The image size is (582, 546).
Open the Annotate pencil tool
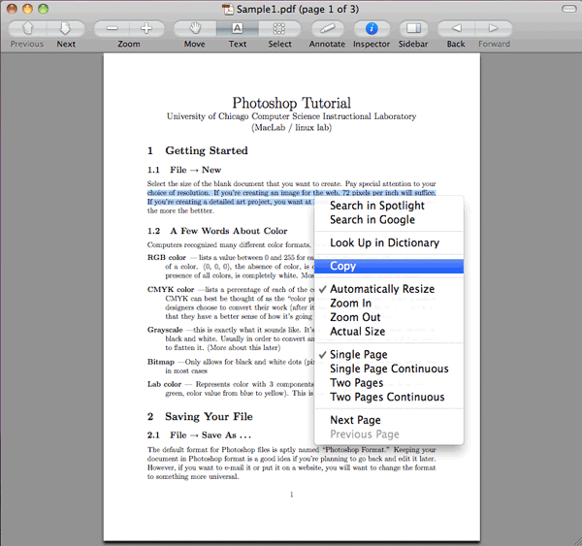(327, 28)
